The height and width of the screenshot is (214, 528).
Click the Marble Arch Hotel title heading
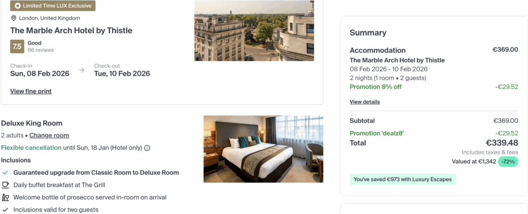pos(71,31)
